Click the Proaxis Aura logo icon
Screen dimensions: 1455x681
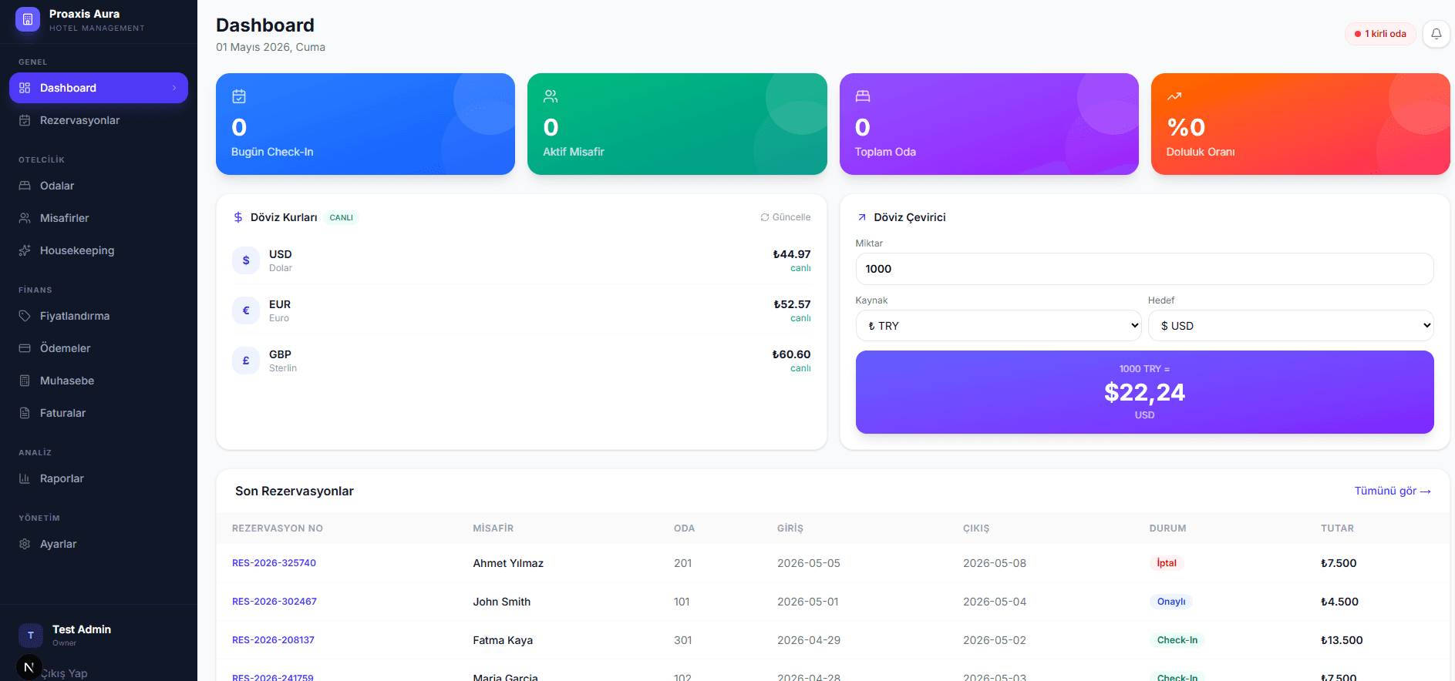pyautogui.click(x=28, y=20)
